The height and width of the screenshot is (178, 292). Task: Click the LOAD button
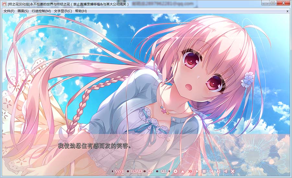(x=136, y=171)
